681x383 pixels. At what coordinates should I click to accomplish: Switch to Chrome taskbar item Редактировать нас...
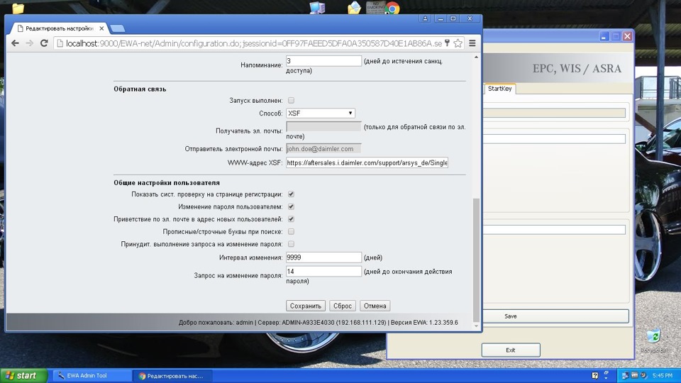(x=172, y=376)
